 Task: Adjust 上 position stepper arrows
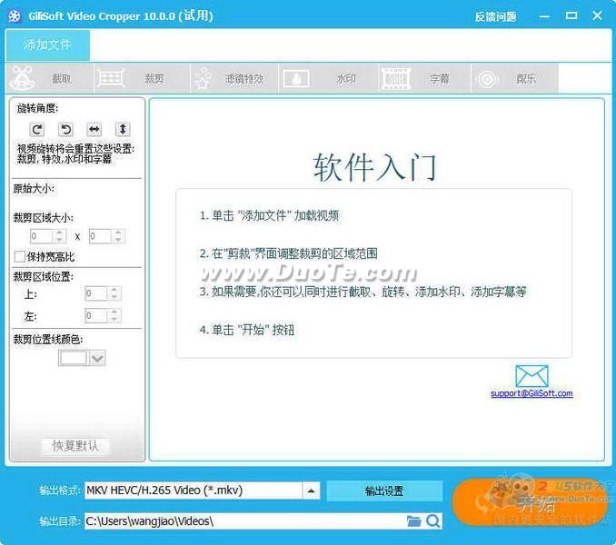(x=114, y=293)
